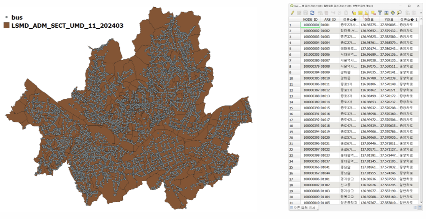Image resolution: width=426 pixels, height=219 pixels.
Task: Click the save edits icon
Action: click(306, 13)
